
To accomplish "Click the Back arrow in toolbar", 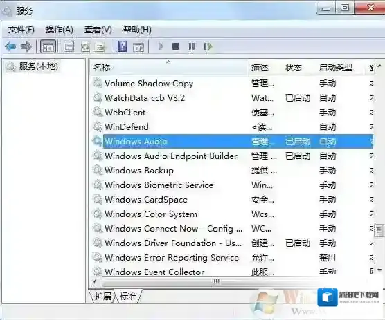I will click(x=10, y=46).
